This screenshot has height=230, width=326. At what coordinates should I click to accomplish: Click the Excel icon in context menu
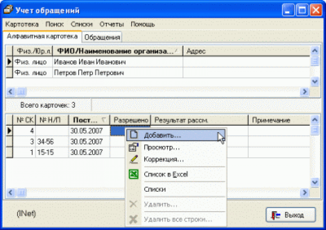point(134,174)
